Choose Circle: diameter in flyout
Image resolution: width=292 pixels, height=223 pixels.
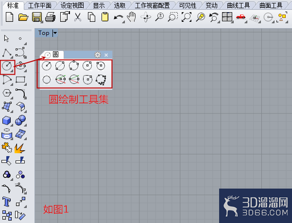[60, 65]
